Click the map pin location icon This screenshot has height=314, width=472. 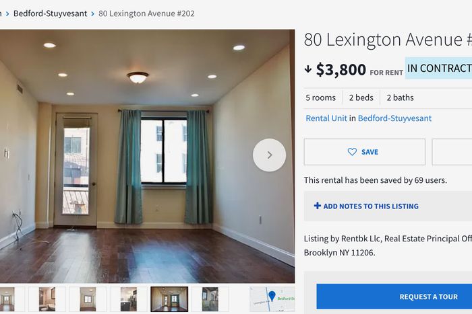pos(272,296)
